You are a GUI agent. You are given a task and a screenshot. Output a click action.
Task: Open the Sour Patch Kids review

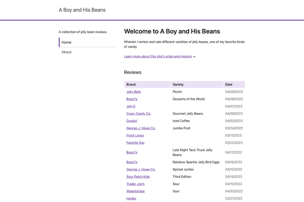click(x=138, y=177)
